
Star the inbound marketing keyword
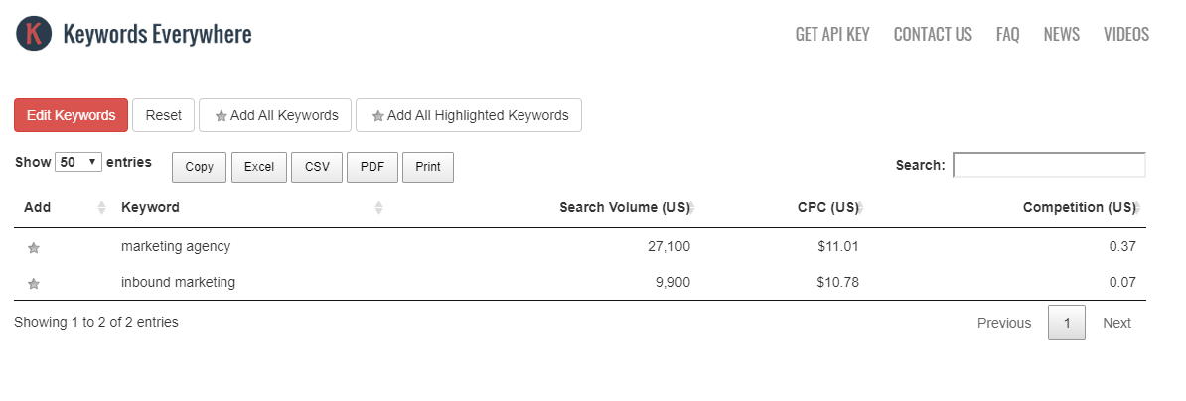pos(34,284)
